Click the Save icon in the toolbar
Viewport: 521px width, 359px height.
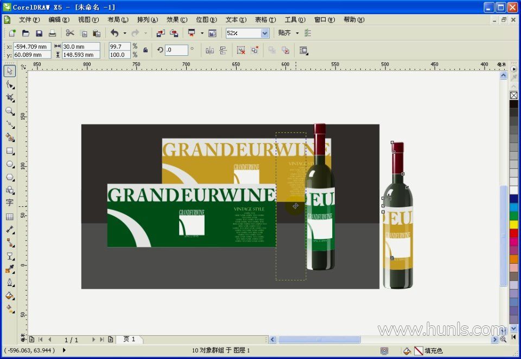tap(39, 34)
